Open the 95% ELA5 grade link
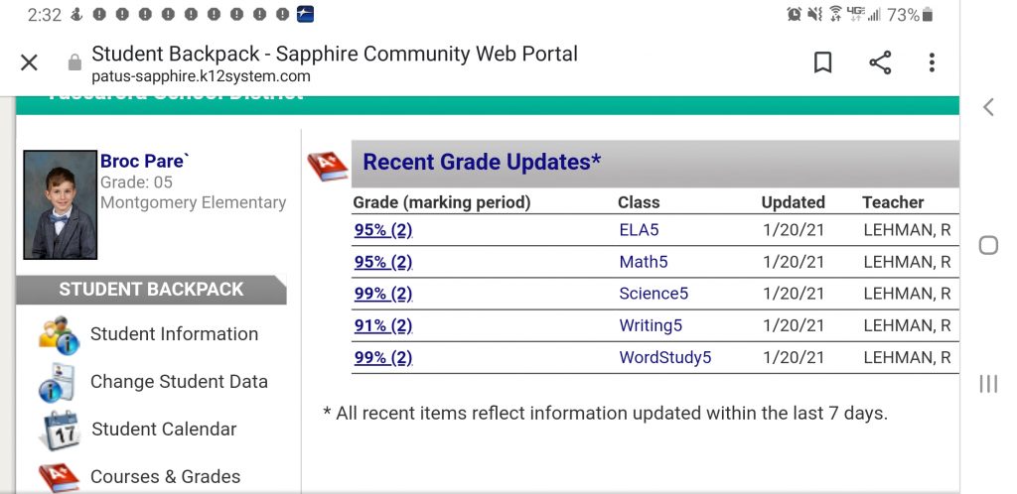Image resolution: width=1017 pixels, height=494 pixels. point(382,230)
